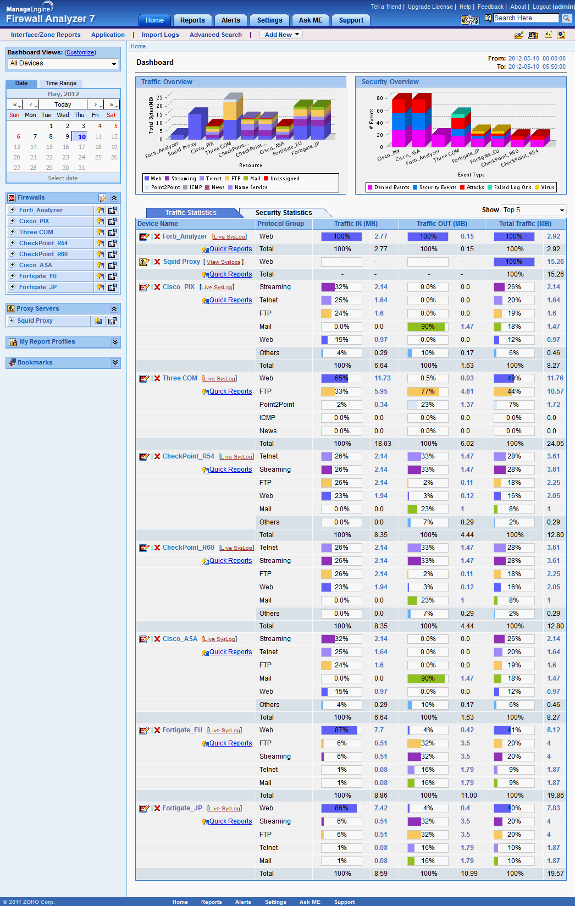Click the Three COM bar in Traffic Overview chart
575x906 pixels.
(x=233, y=116)
